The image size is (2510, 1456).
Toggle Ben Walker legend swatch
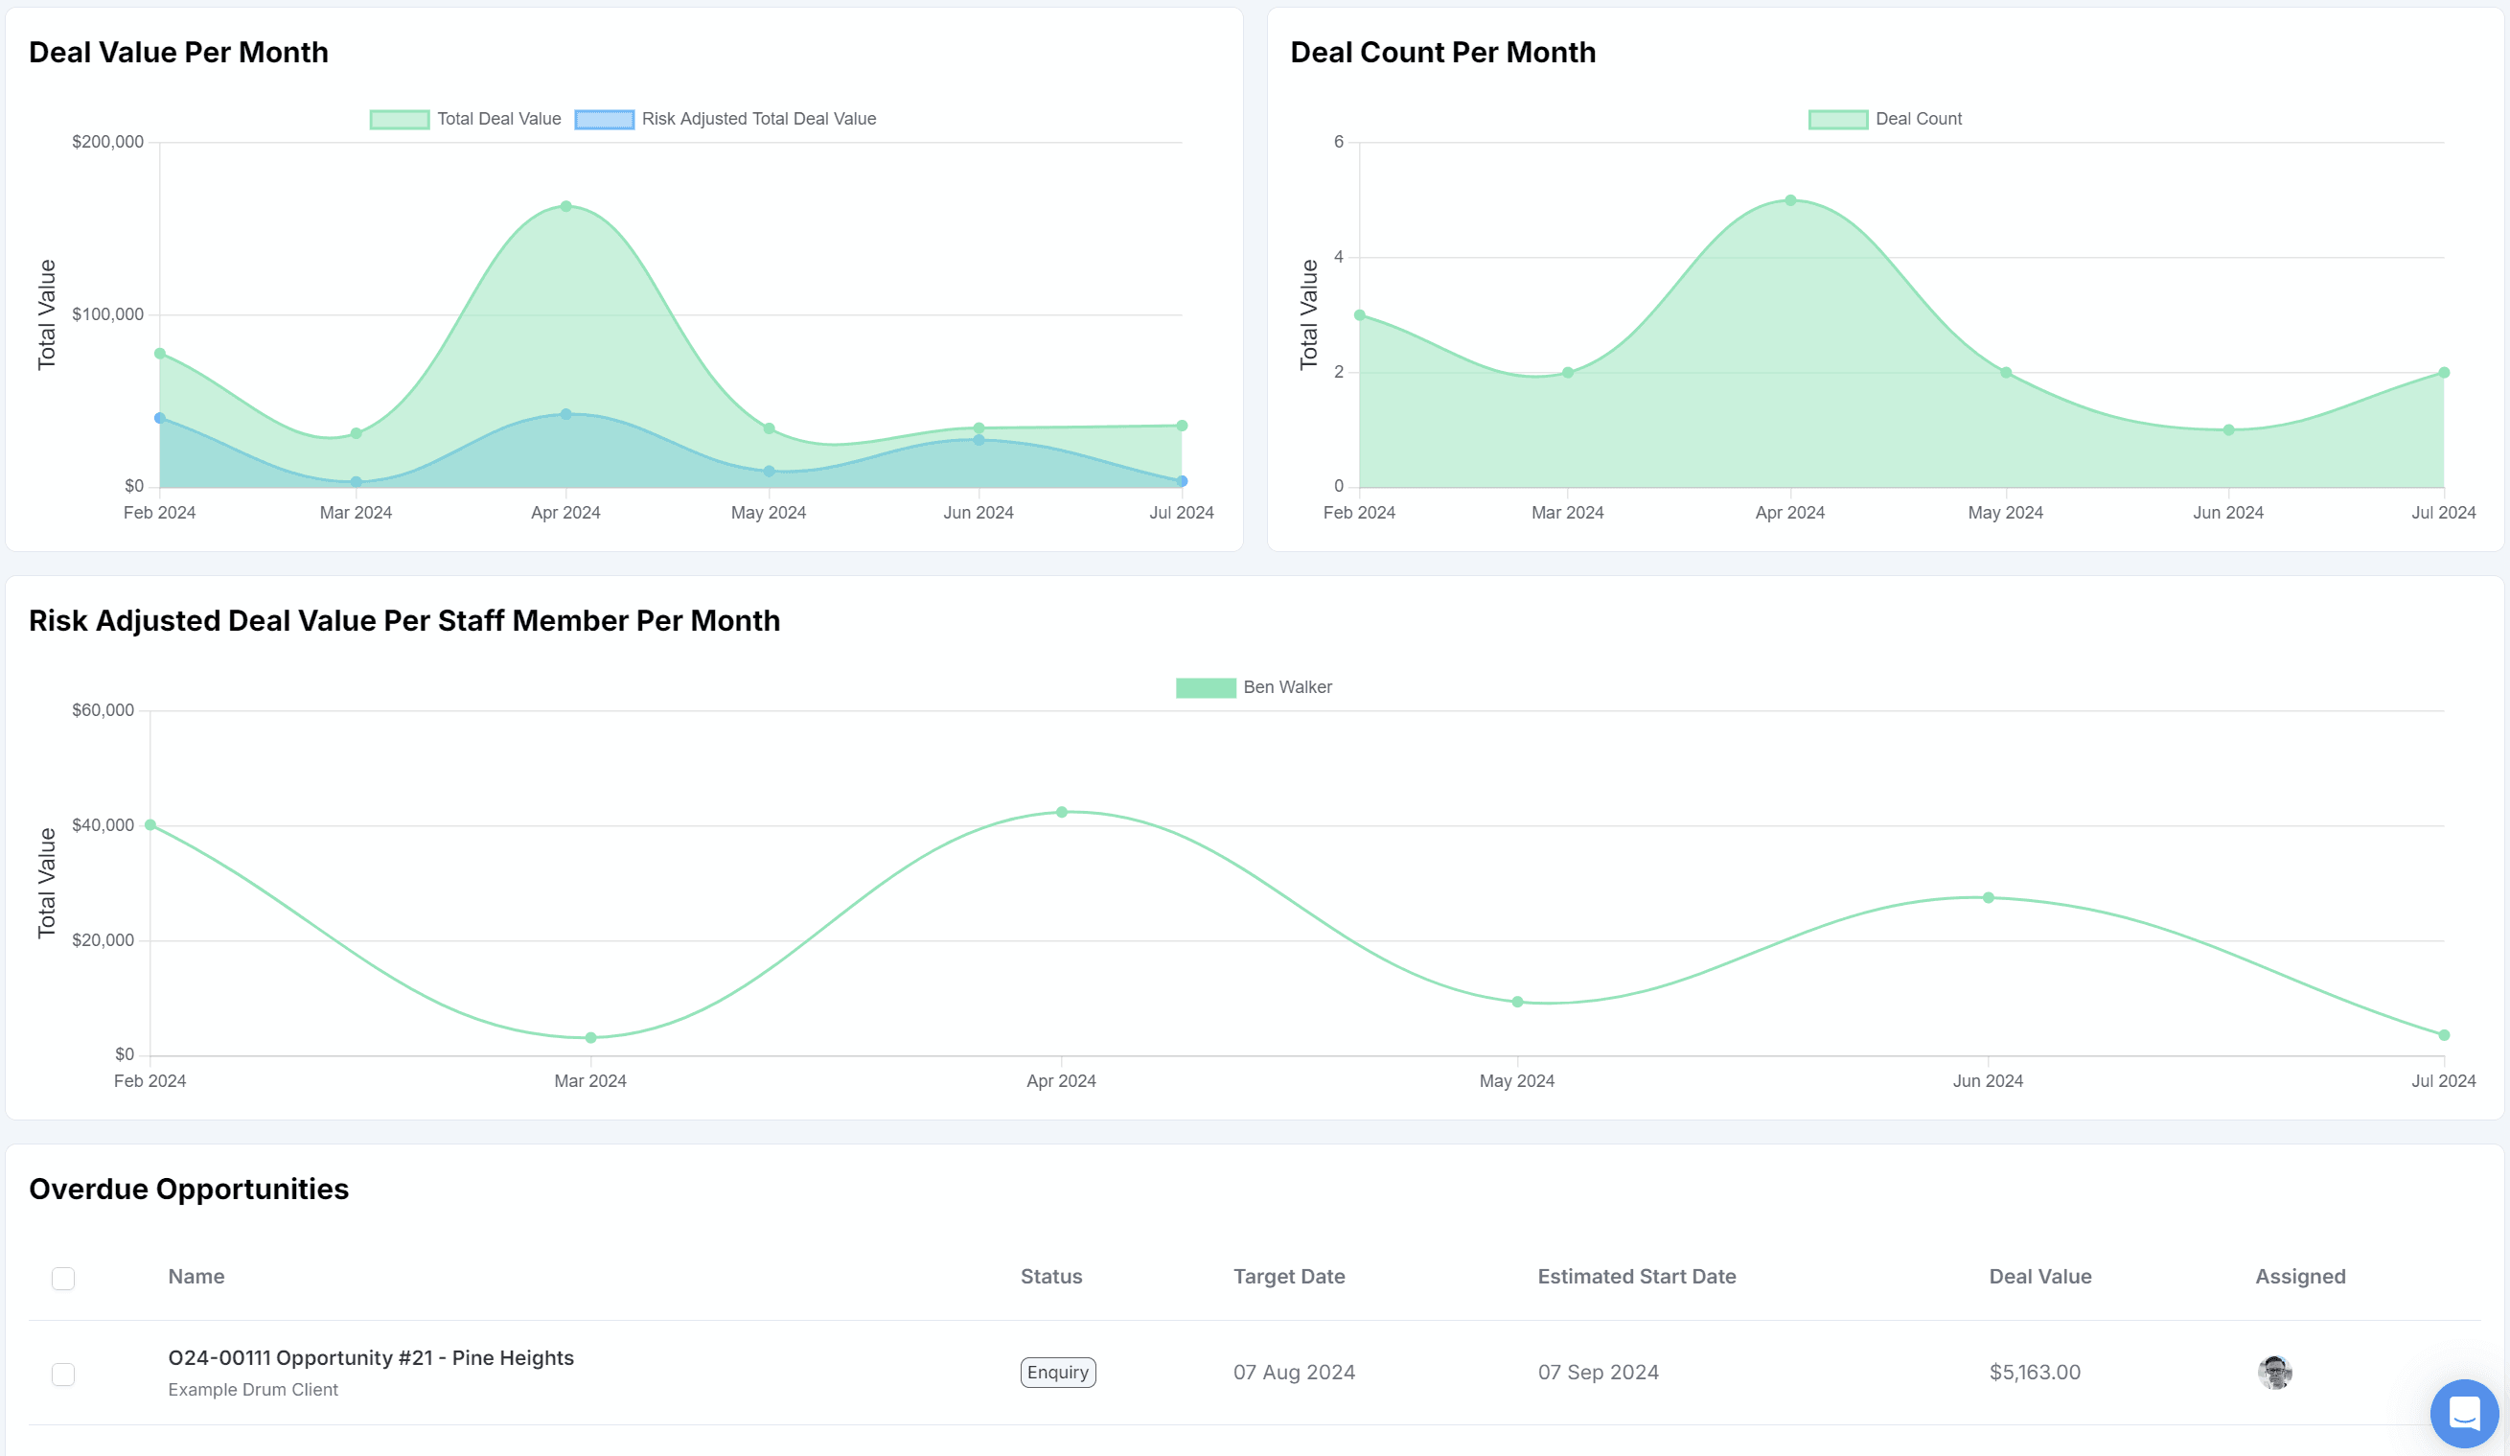pyautogui.click(x=1207, y=688)
